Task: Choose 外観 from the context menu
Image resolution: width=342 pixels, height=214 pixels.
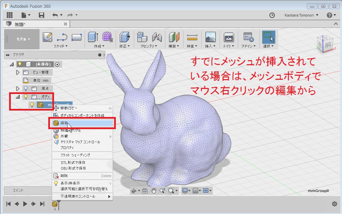Action: coord(82,136)
